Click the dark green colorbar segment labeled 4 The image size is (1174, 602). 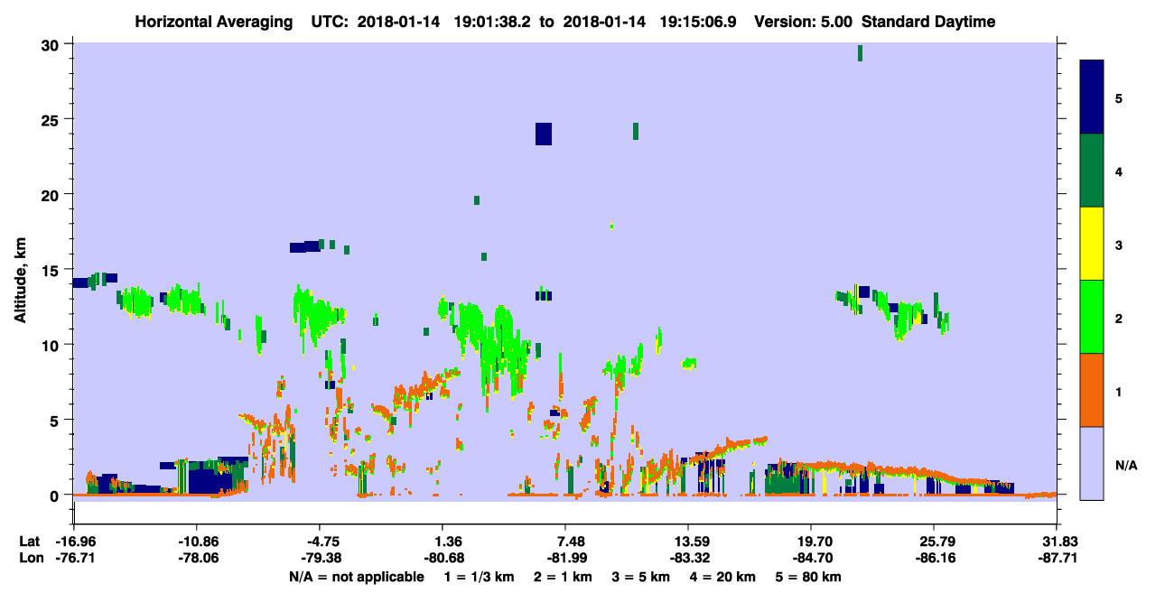(x=1092, y=171)
